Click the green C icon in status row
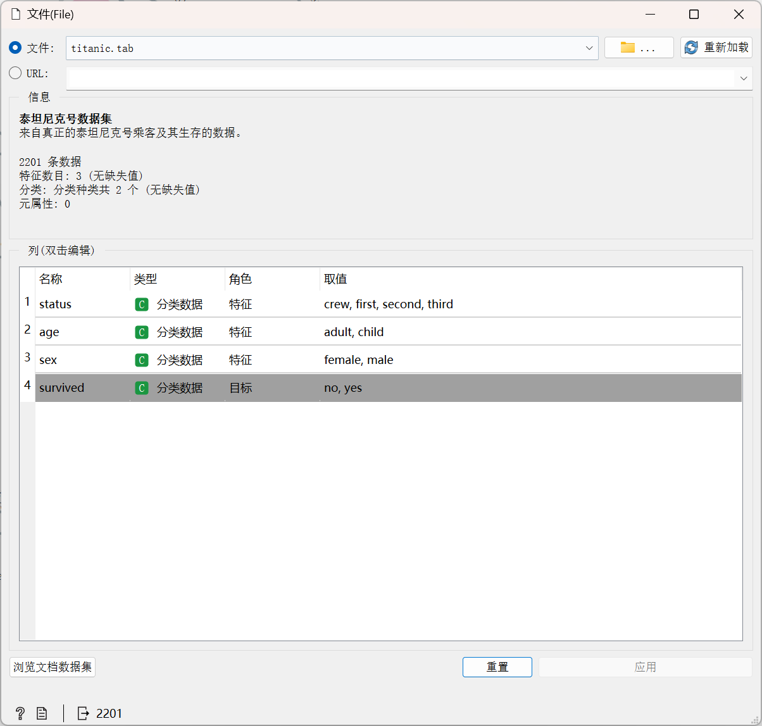762x726 pixels. click(142, 304)
